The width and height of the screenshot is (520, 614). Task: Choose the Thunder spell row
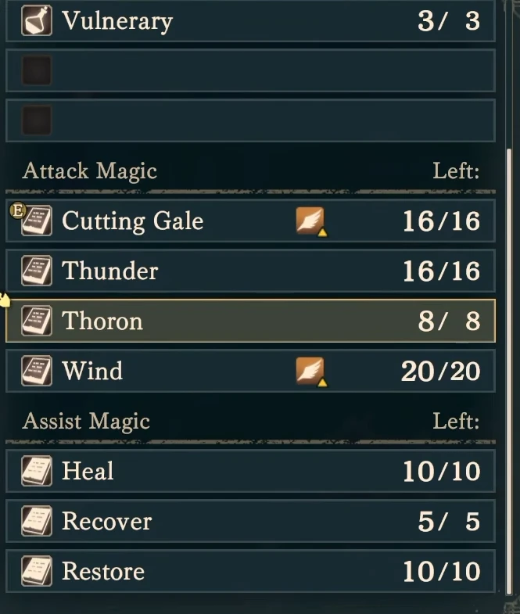coord(250,271)
